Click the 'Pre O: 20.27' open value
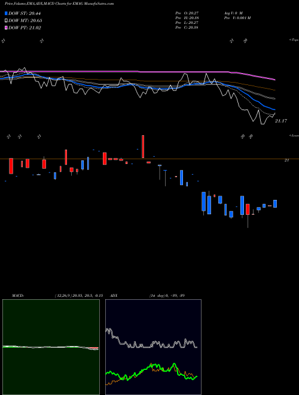 pos(187,13)
